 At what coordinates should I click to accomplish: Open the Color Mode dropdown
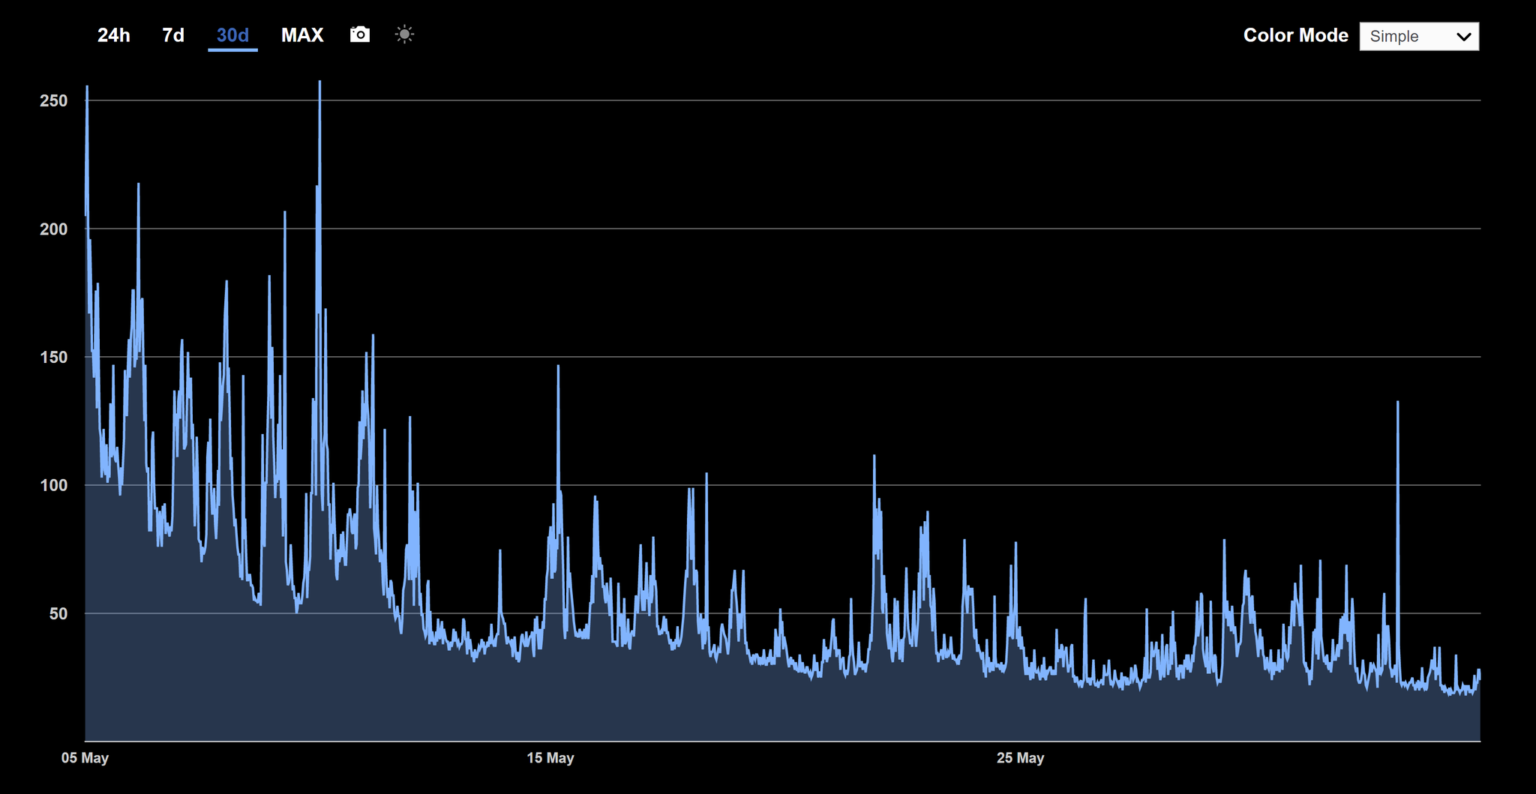pyautogui.click(x=1419, y=36)
